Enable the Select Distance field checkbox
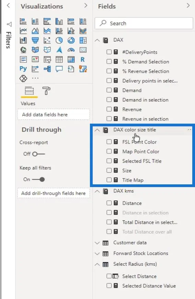The height and width of the screenshot is (299, 195). coord(109,276)
